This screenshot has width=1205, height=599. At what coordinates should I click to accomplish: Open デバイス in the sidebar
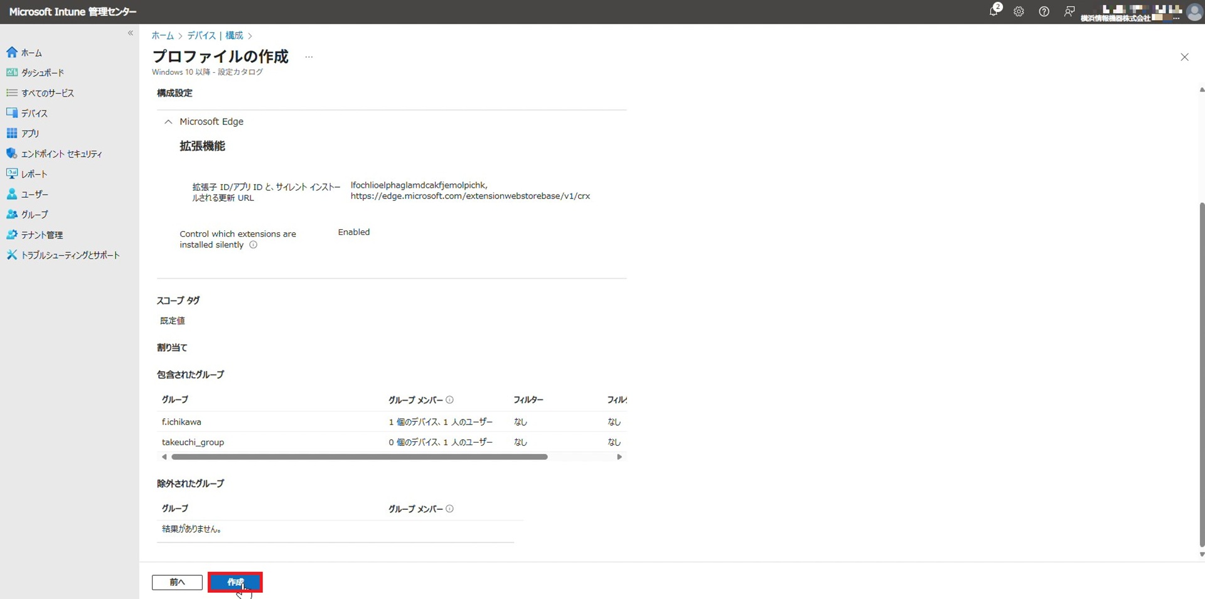35,114
